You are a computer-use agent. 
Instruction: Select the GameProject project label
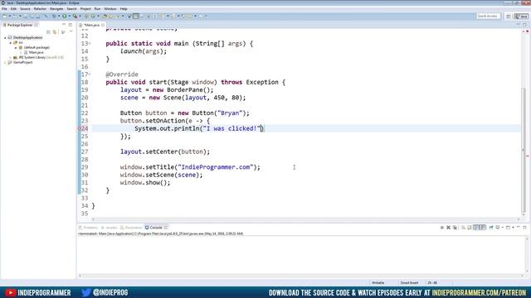coord(22,63)
